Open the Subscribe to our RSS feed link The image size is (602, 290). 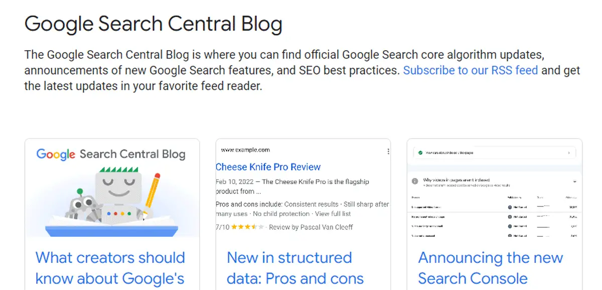point(471,70)
